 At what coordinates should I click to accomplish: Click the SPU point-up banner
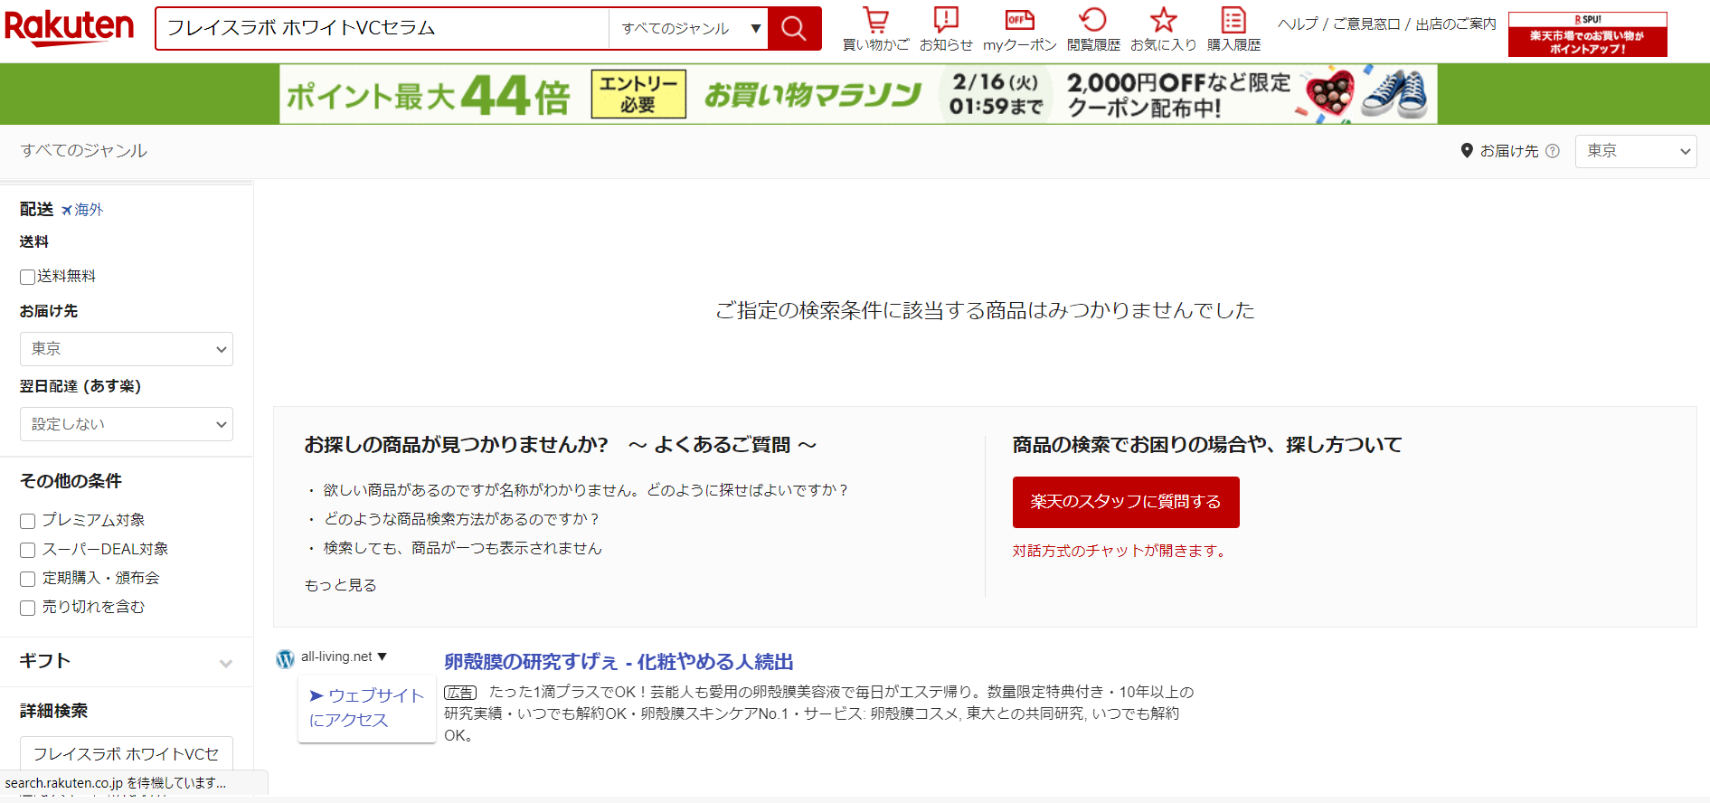[1587, 34]
